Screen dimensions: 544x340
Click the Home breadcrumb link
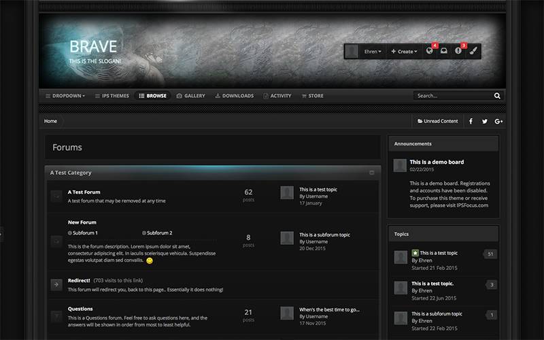[x=51, y=121]
